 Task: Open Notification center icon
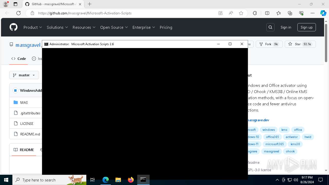click(321, 180)
